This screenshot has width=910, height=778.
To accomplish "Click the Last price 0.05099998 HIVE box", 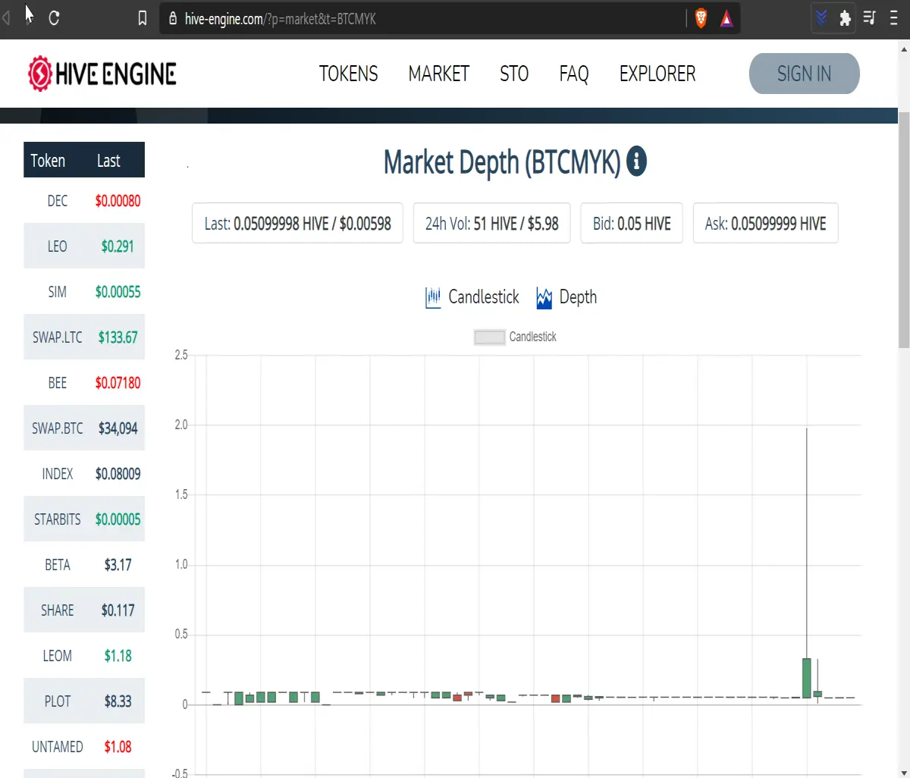I will pyautogui.click(x=297, y=223).
